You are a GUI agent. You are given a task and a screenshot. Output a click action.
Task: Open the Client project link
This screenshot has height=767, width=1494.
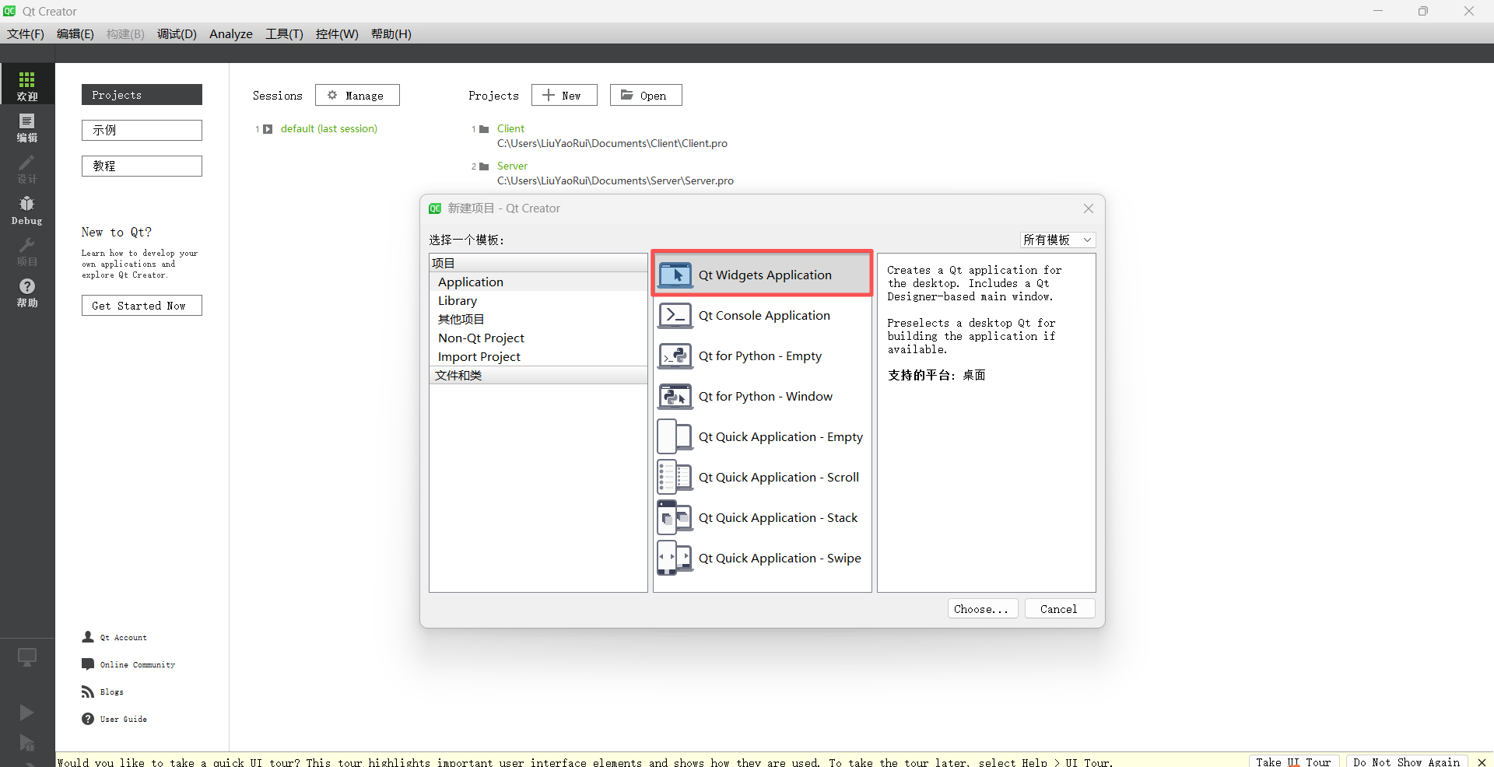511,128
